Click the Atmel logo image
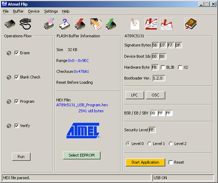 (83, 130)
